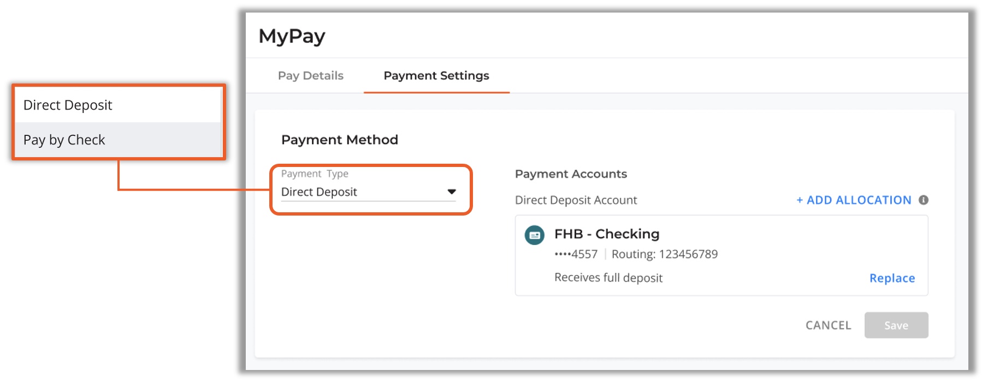The height and width of the screenshot is (382, 982).
Task: Open the Payment Type dropdown arrow
Action: (452, 192)
